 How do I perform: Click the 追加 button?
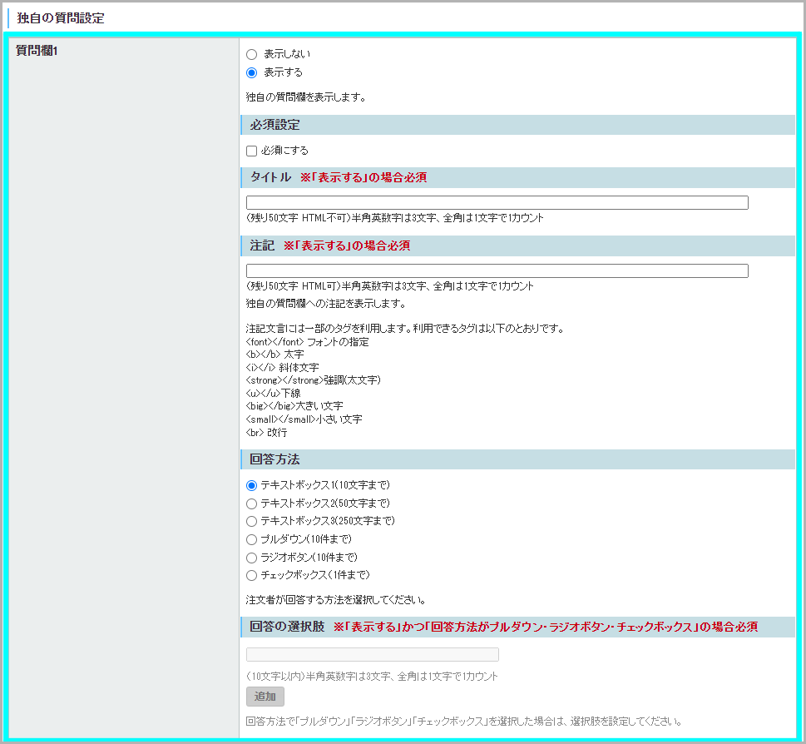(x=265, y=697)
